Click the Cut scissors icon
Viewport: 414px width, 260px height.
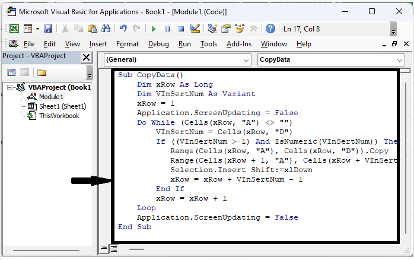65,28
